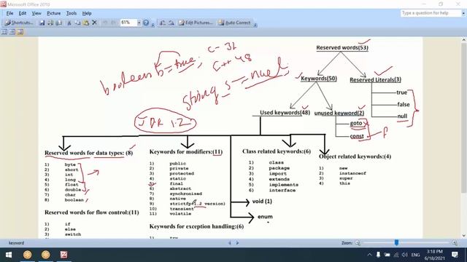Image resolution: width=467 pixels, height=262 pixels.
Task: Click the volume speaker tray icon
Action: 405,255
